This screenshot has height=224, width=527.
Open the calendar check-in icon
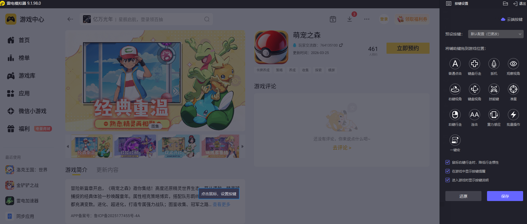click(x=333, y=19)
